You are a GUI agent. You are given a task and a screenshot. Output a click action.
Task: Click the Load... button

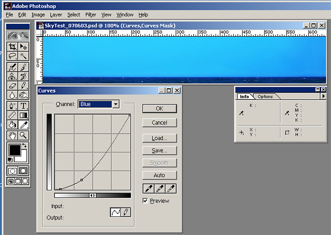159,138
